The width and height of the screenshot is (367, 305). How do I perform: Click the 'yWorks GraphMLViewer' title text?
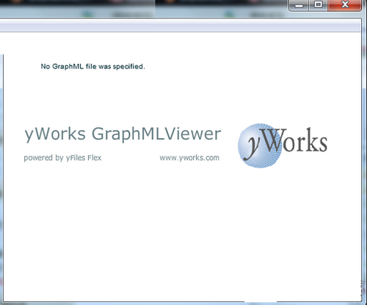point(123,134)
